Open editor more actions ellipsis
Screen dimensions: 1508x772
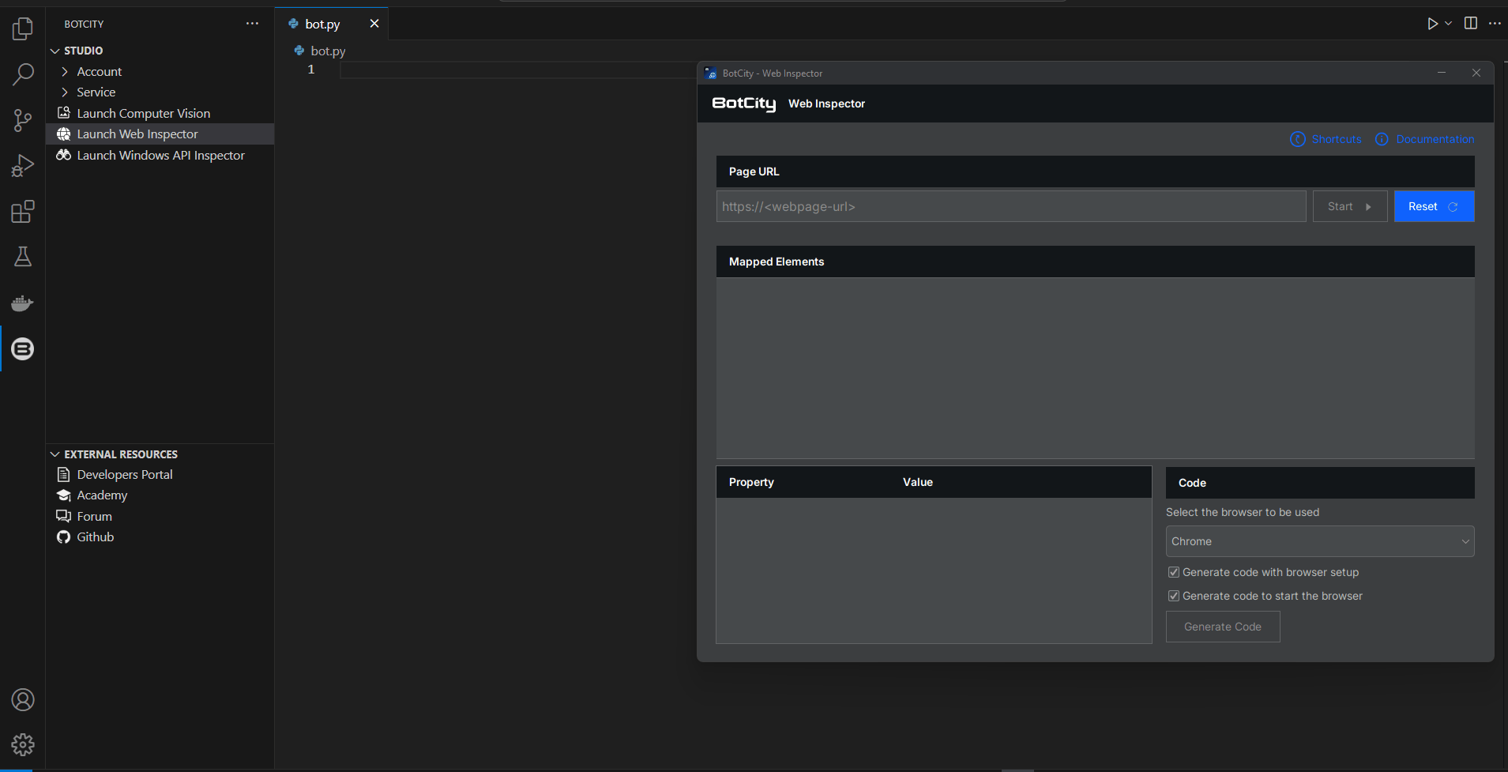1495,24
